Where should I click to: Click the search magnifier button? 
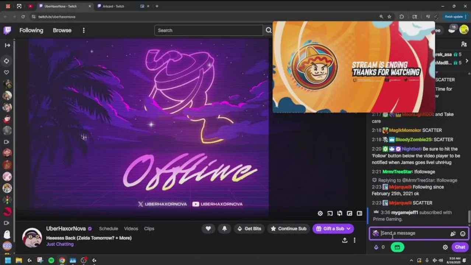pos(269,30)
